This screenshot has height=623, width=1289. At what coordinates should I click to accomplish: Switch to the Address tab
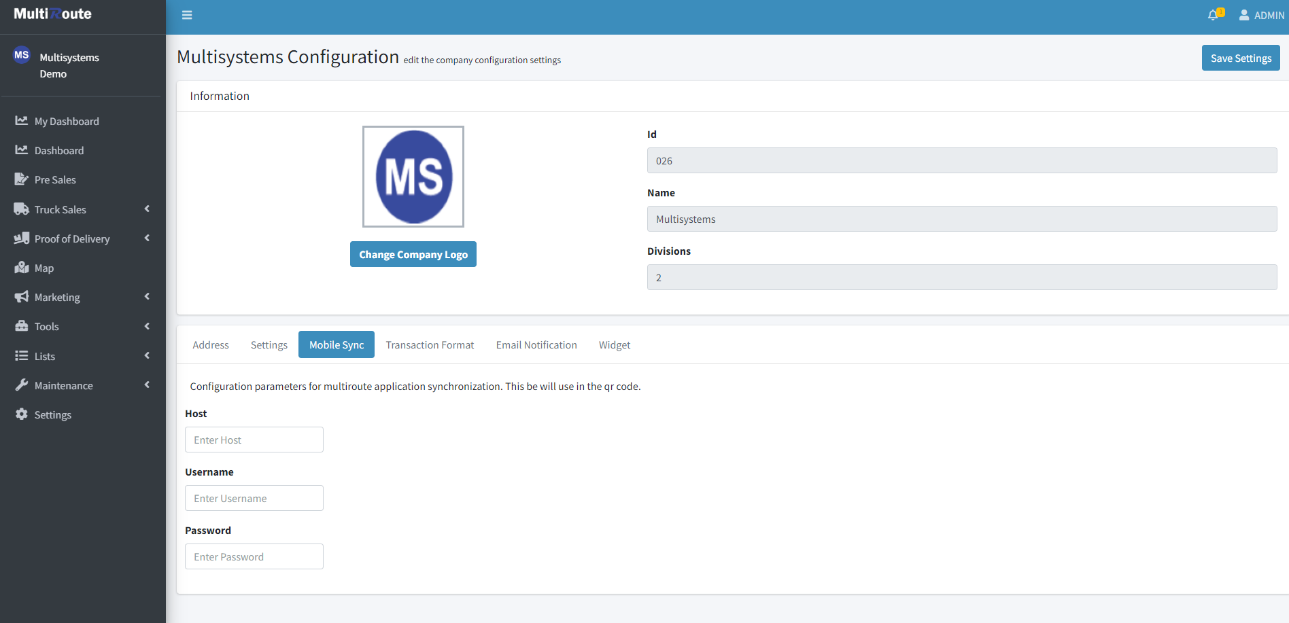(x=211, y=344)
